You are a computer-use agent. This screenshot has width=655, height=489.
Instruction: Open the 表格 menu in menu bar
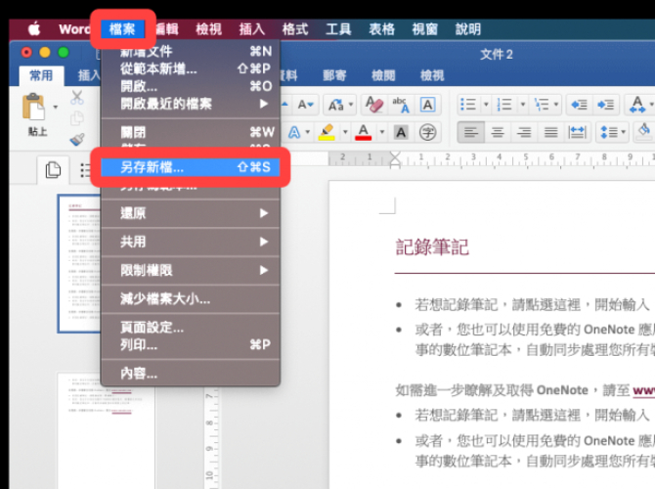[382, 29]
